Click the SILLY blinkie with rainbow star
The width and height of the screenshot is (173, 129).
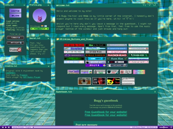[x=95, y=65]
